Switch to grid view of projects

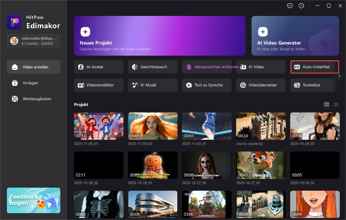[327, 104]
